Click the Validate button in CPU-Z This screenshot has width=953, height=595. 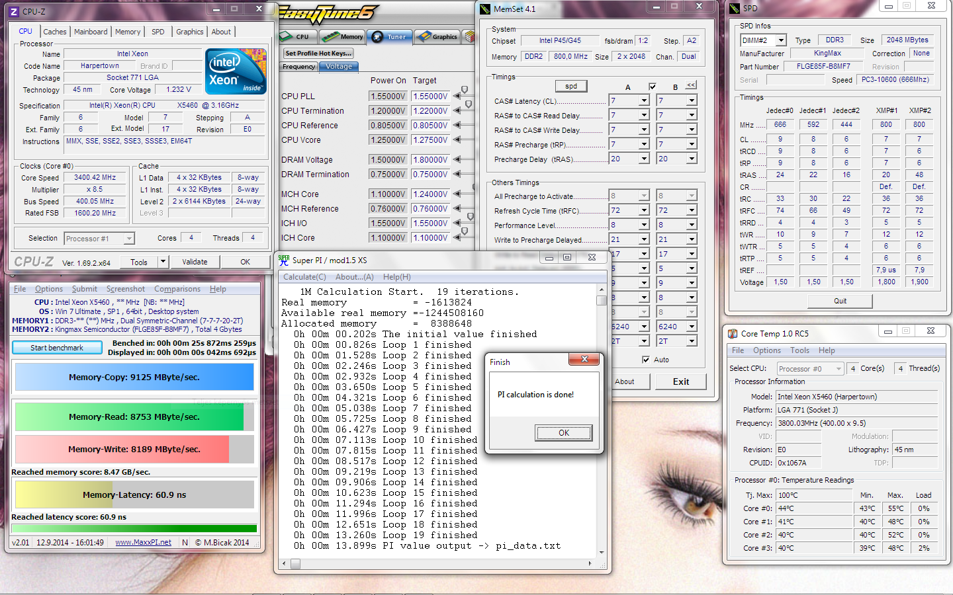click(195, 262)
